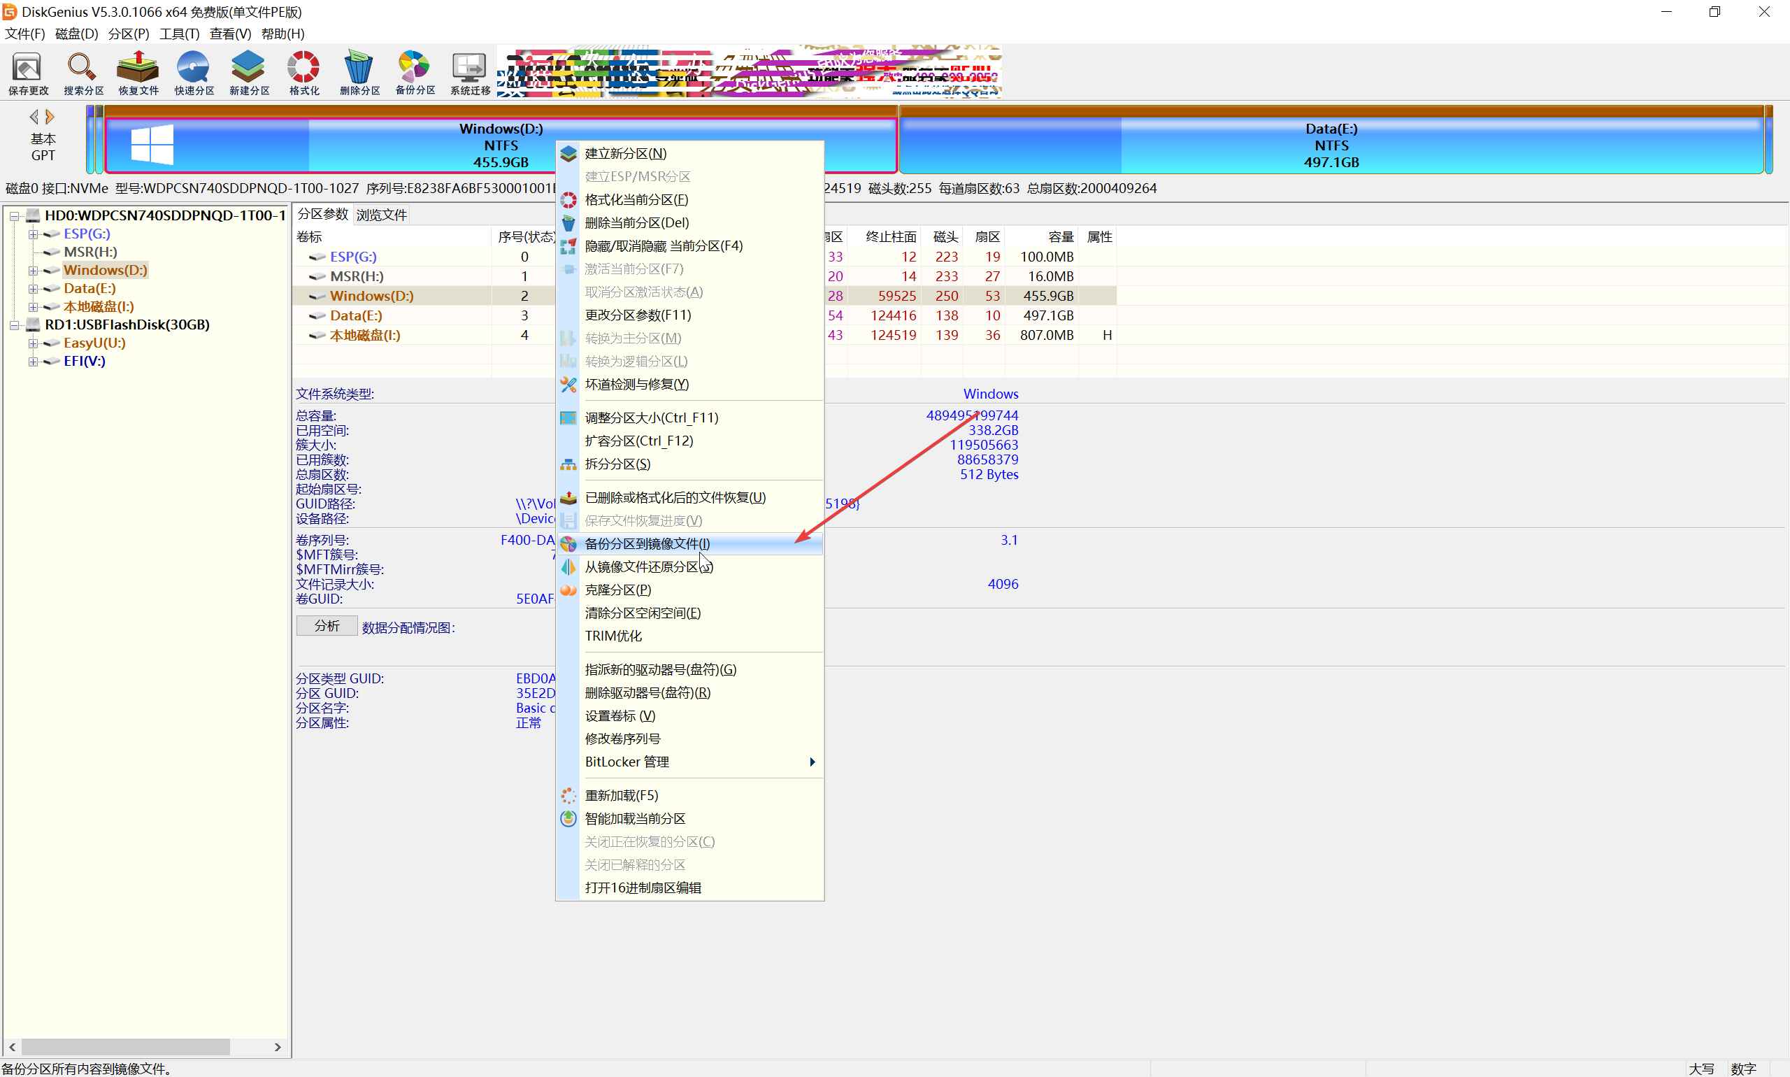The width and height of the screenshot is (1790, 1077).
Task: Expand the ESP(G:) partition tree node
Action: [33, 234]
